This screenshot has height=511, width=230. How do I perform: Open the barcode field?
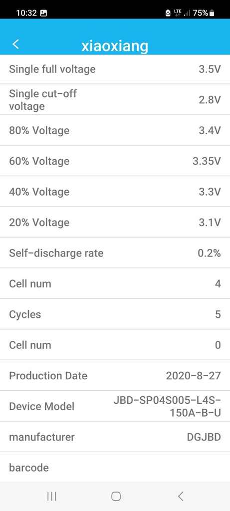click(x=115, y=467)
